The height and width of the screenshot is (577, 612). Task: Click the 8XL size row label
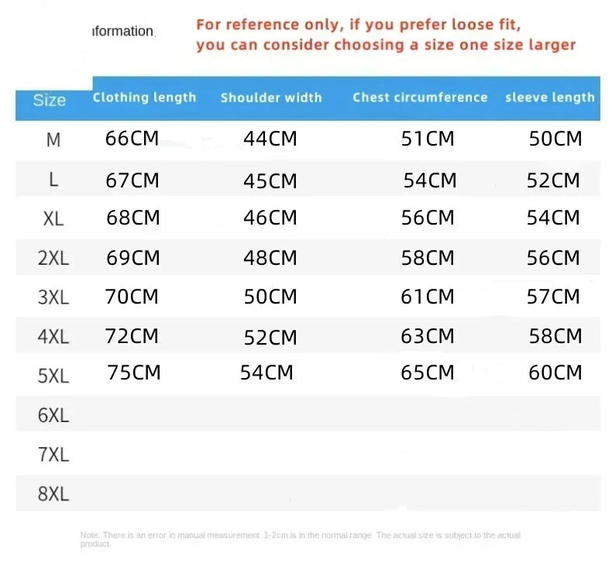point(53,494)
